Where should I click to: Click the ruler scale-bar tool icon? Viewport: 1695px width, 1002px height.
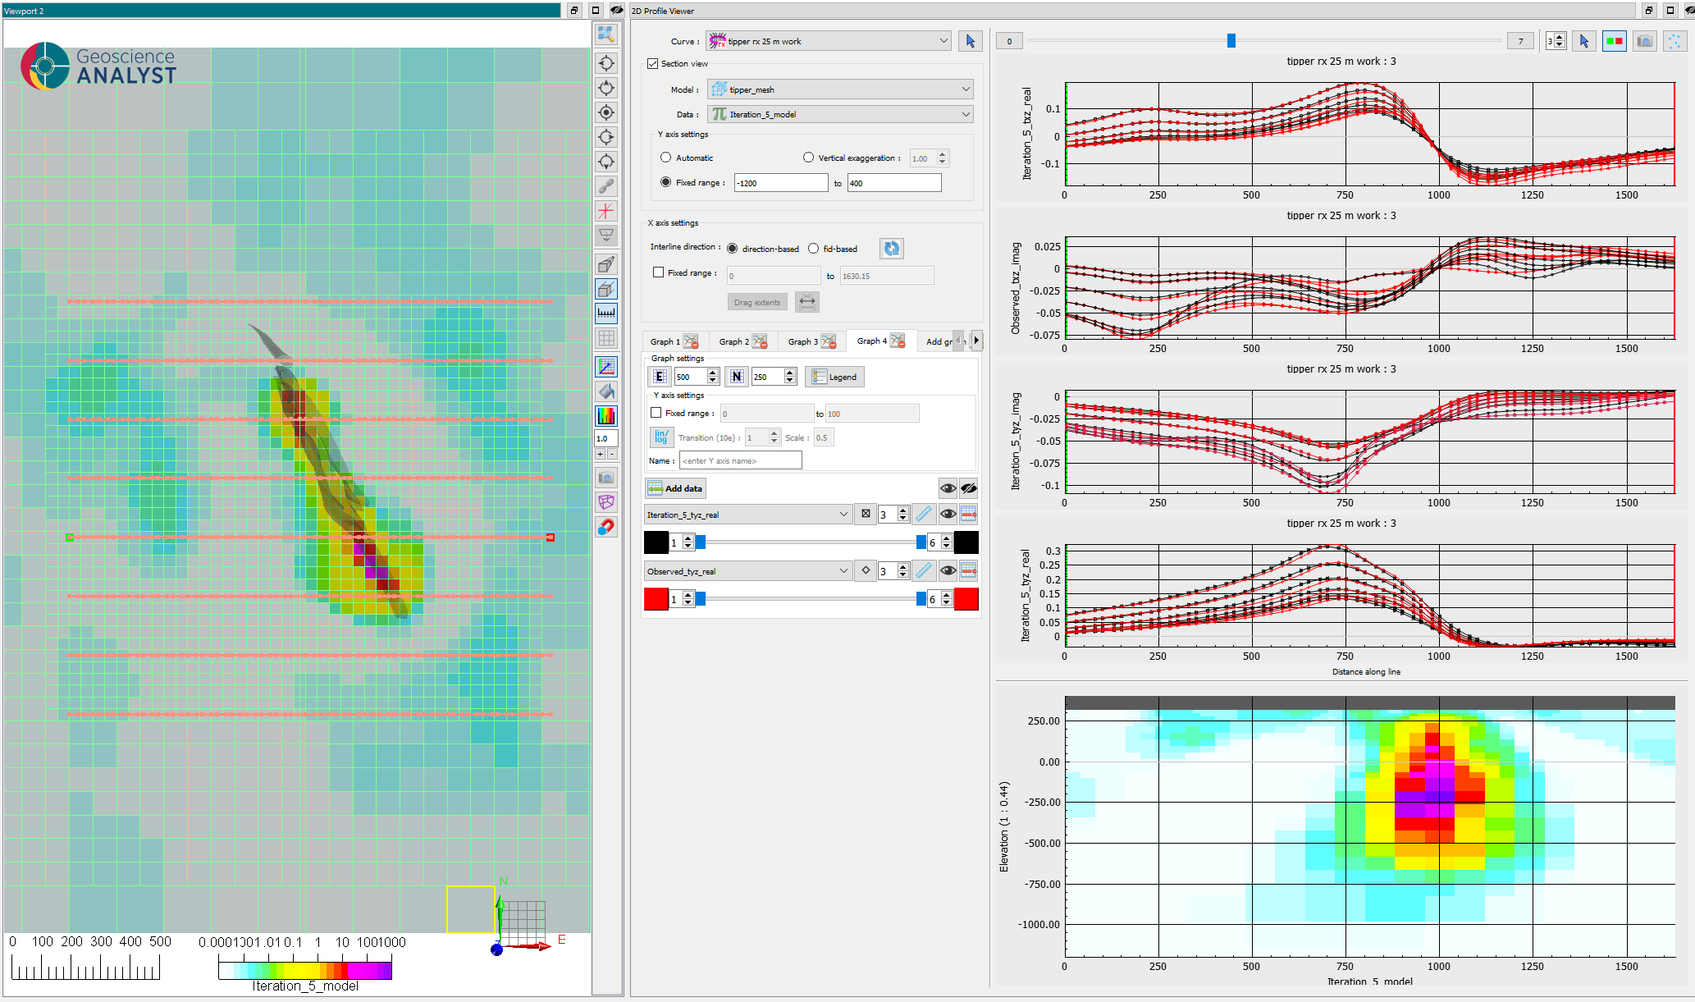pos(606,313)
